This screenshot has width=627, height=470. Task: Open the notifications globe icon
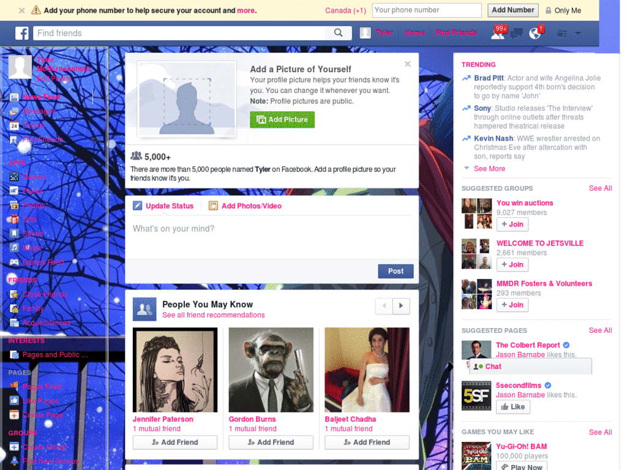(x=535, y=33)
